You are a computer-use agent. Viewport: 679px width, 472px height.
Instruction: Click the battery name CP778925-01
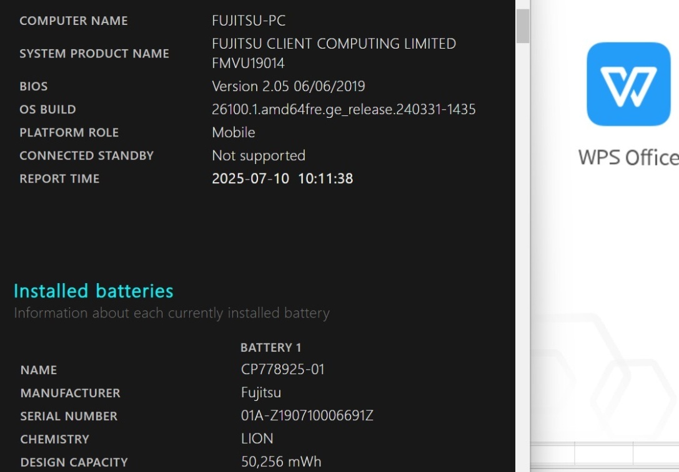point(282,370)
